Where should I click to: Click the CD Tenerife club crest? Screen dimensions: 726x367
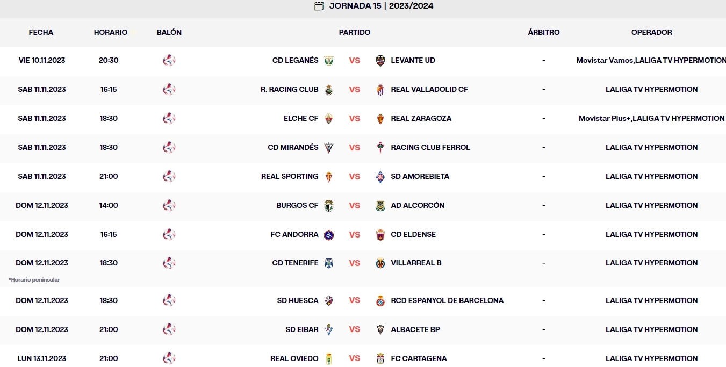click(328, 263)
